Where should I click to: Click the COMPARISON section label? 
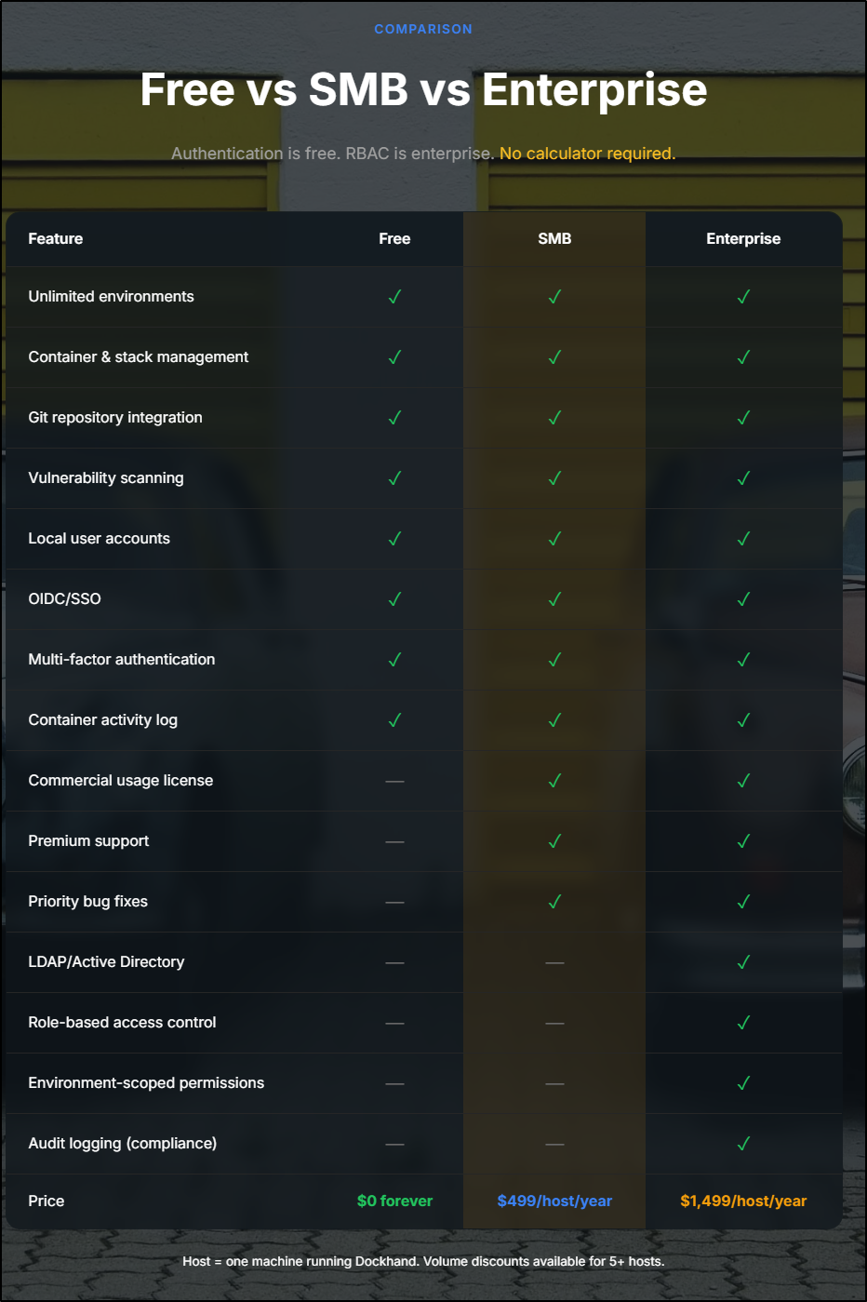click(x=423, y=29)
